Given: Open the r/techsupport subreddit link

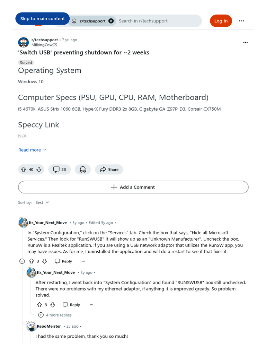Looking at the screenshot, I should (45, 40).
